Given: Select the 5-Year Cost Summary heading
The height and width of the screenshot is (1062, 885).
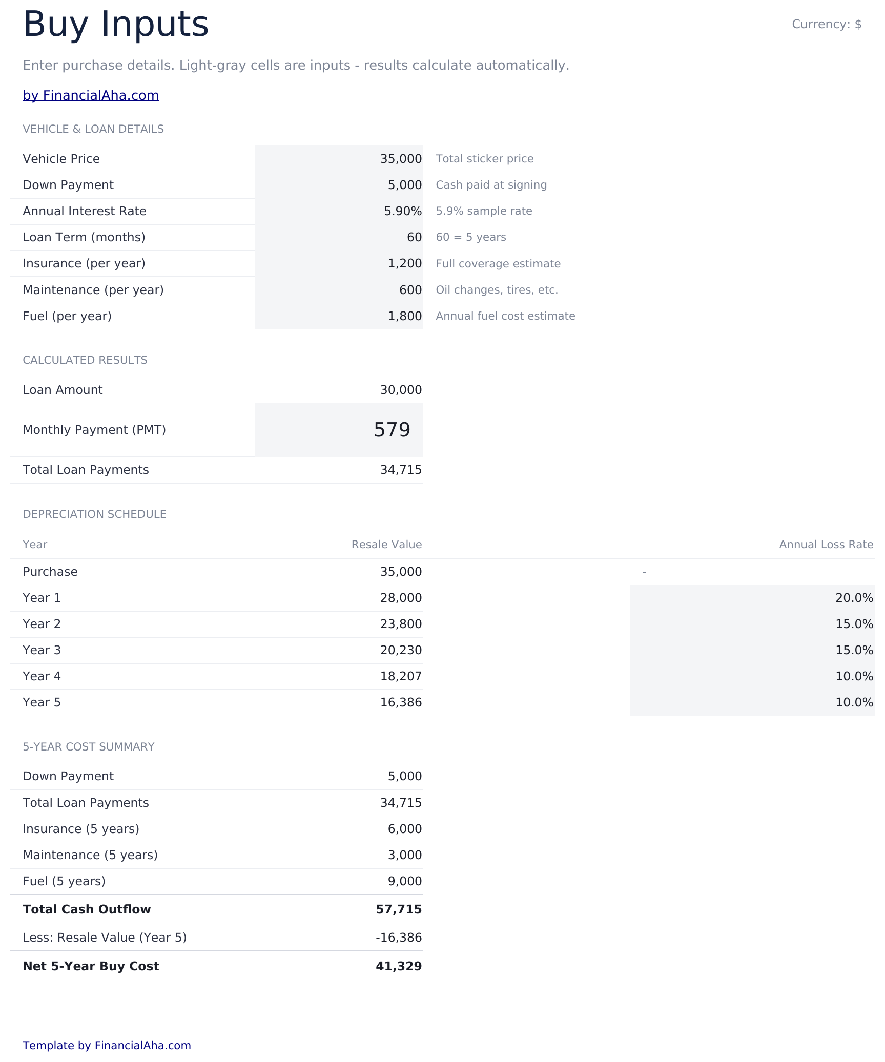Looking at the screenshot, I should 89,747.
